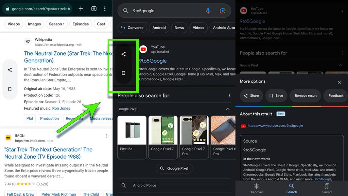Viewport: 348px width, 196px height.
Task: Tap Beta badge next to About this result
Action: (x=281, y=114)
